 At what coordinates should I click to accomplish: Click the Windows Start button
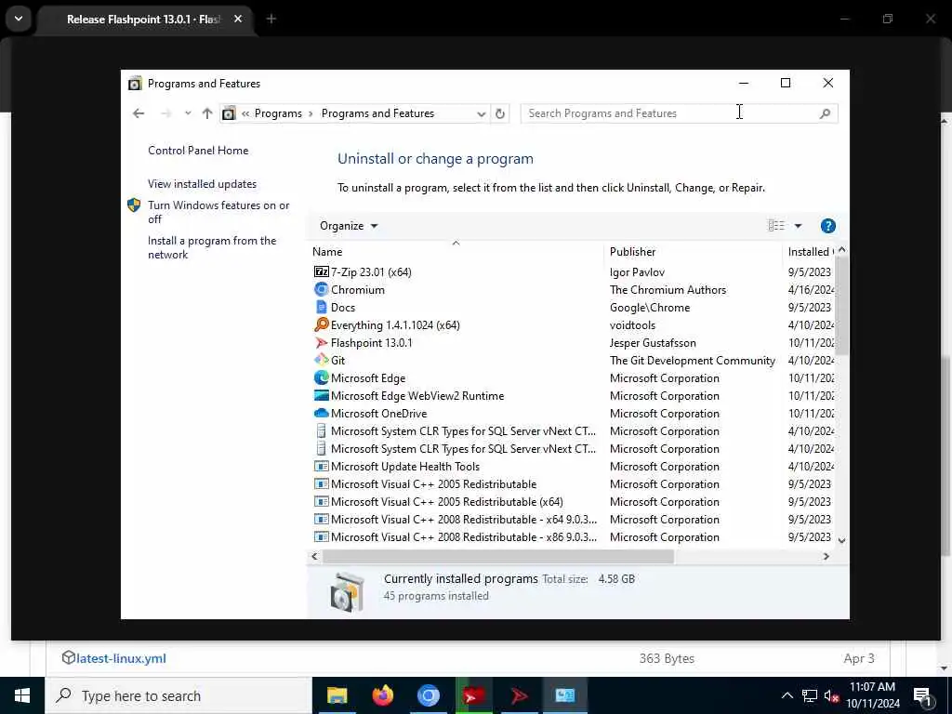tap(22, 695)
